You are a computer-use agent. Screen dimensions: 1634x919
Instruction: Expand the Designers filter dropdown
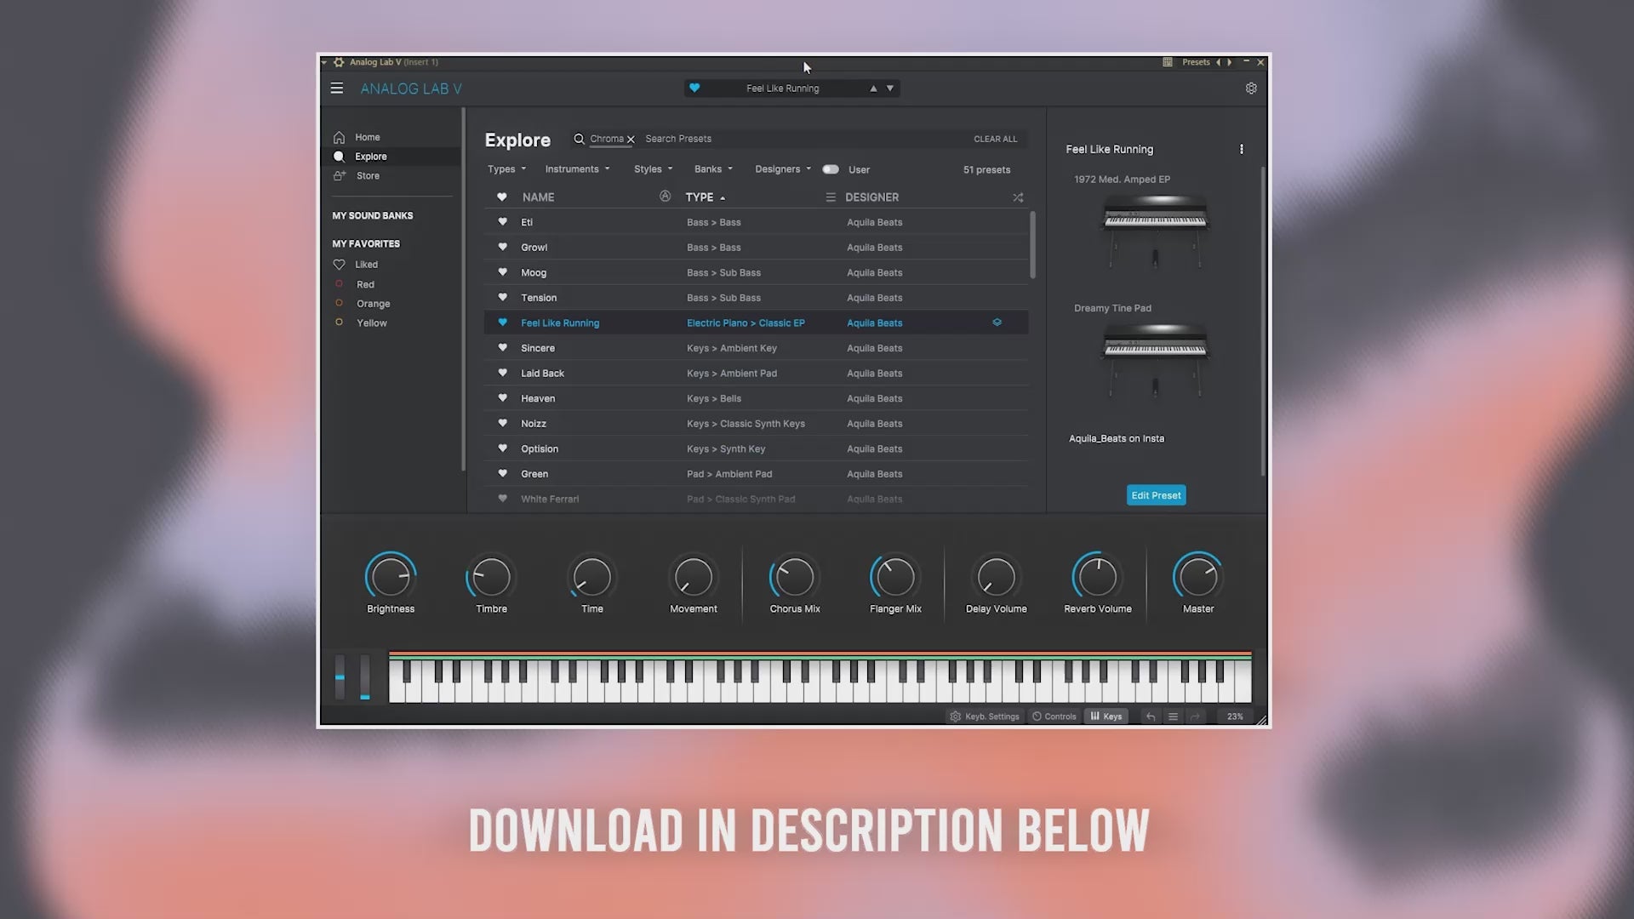[x=782, y=169]
